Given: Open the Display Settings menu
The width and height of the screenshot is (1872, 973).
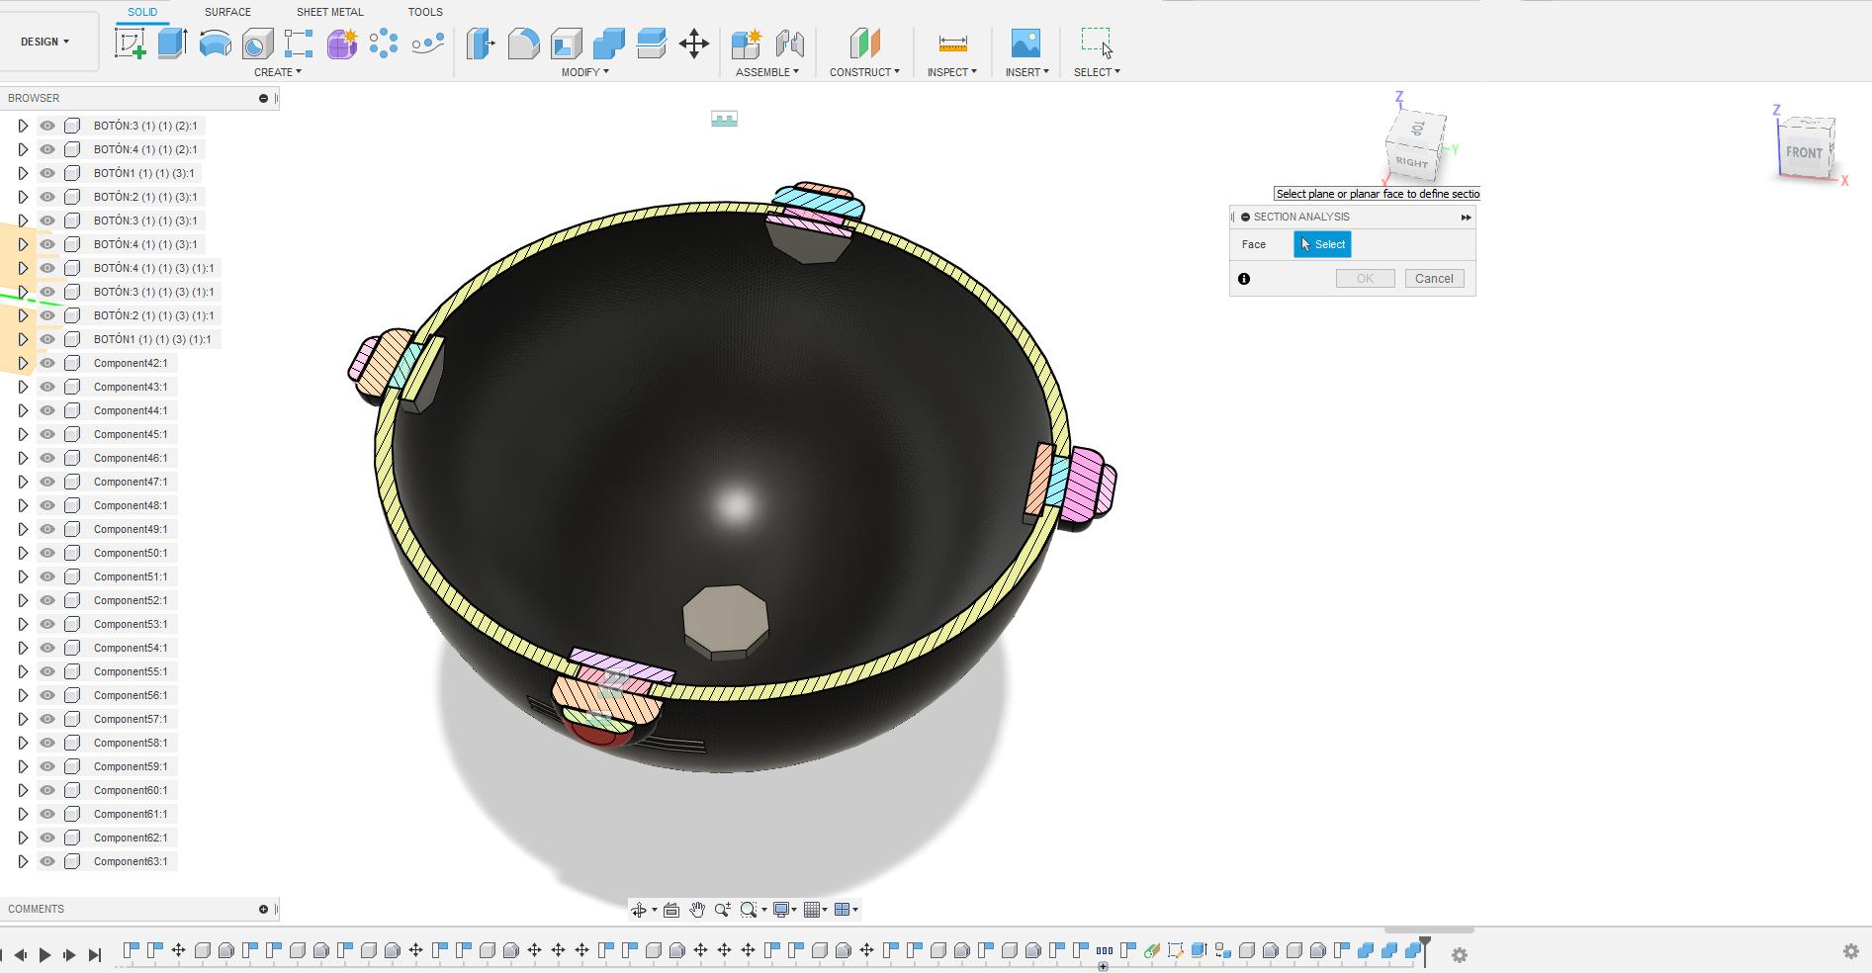Looking at the screenshot, I should pyautogui.click(x=785, y=910).
